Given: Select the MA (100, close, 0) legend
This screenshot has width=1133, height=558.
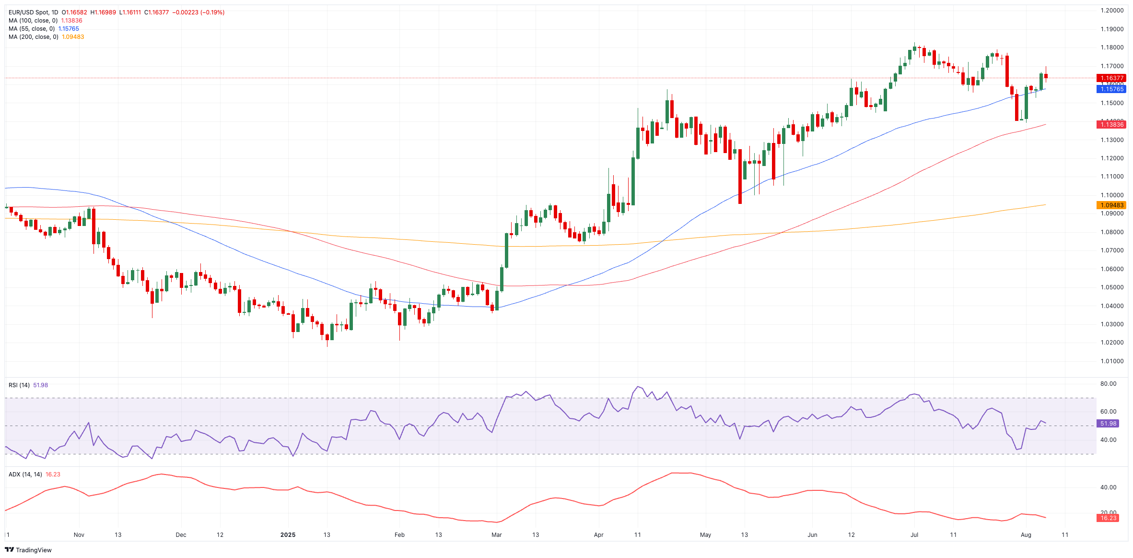Looking at the screenshot, I should click(x=33, y=21).
